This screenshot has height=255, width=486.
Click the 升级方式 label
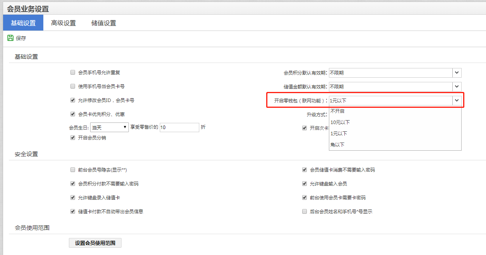[317, 114]
